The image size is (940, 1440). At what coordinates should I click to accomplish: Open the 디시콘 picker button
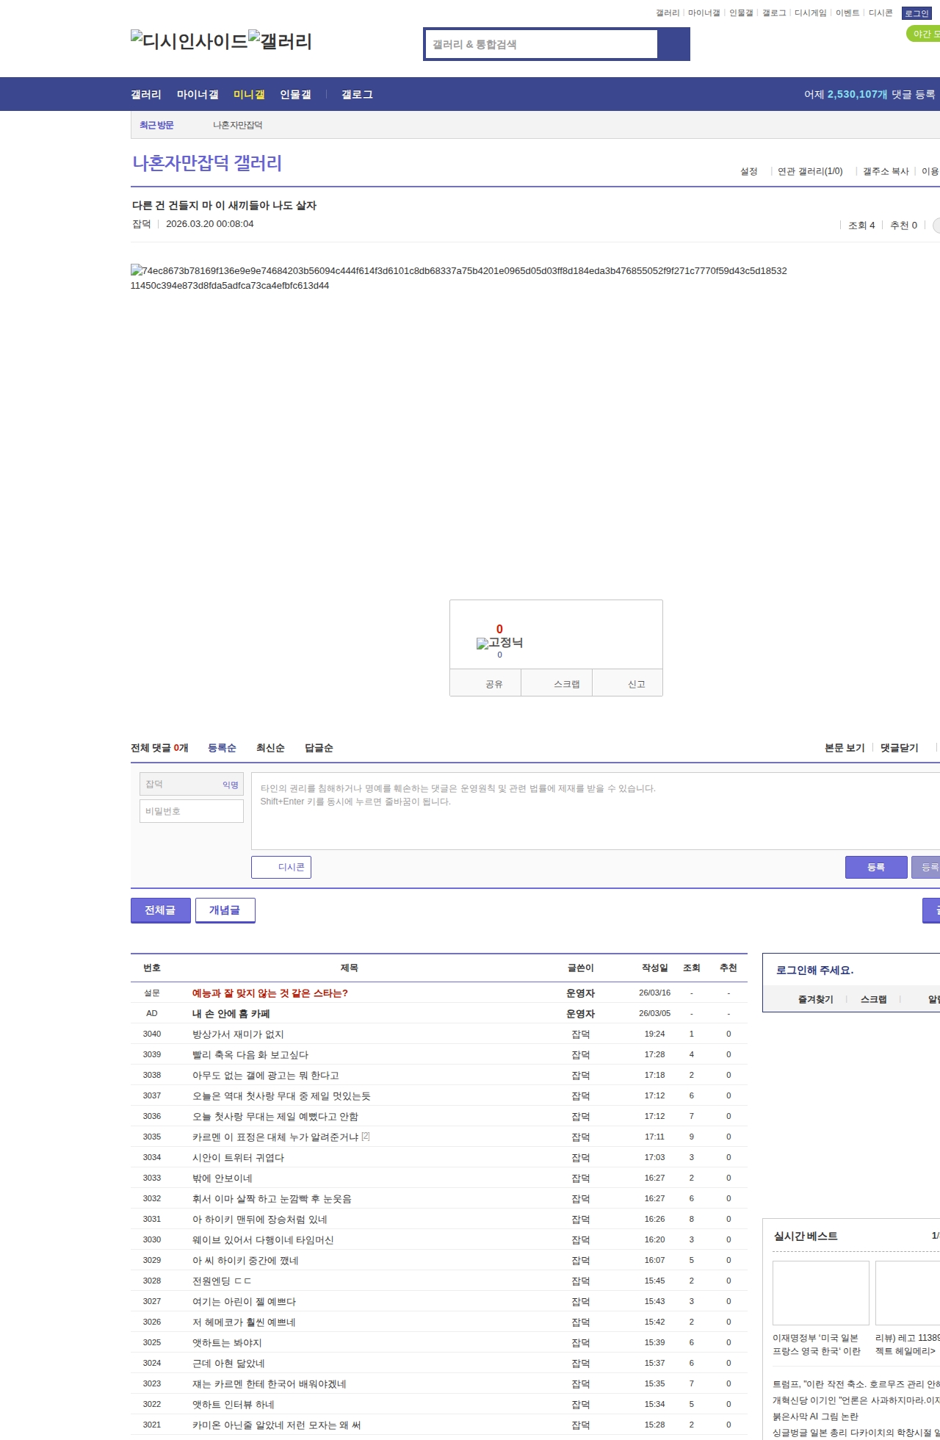click(x=281, y=867)
